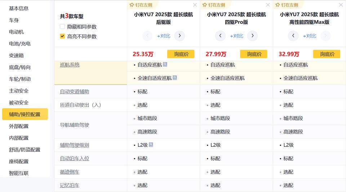The image size is (346, 192).
Task: Click +对比 under the 后驱版 model
Action: (x=164, y=36)
